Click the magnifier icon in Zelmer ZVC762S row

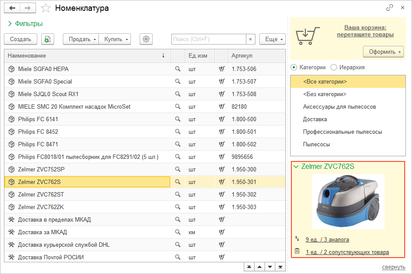[178, 182]
